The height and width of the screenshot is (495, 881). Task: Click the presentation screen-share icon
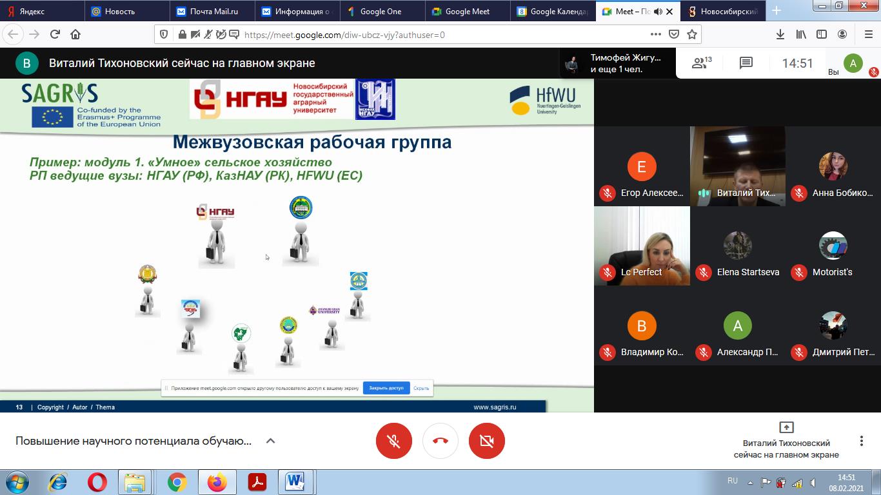point(786,427)
